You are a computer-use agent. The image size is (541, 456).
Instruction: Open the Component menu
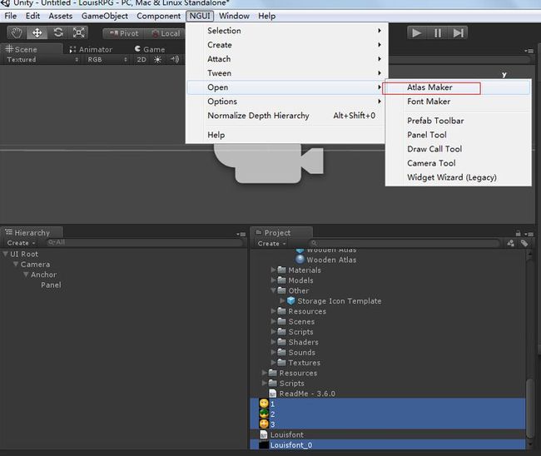coord(159,16)
